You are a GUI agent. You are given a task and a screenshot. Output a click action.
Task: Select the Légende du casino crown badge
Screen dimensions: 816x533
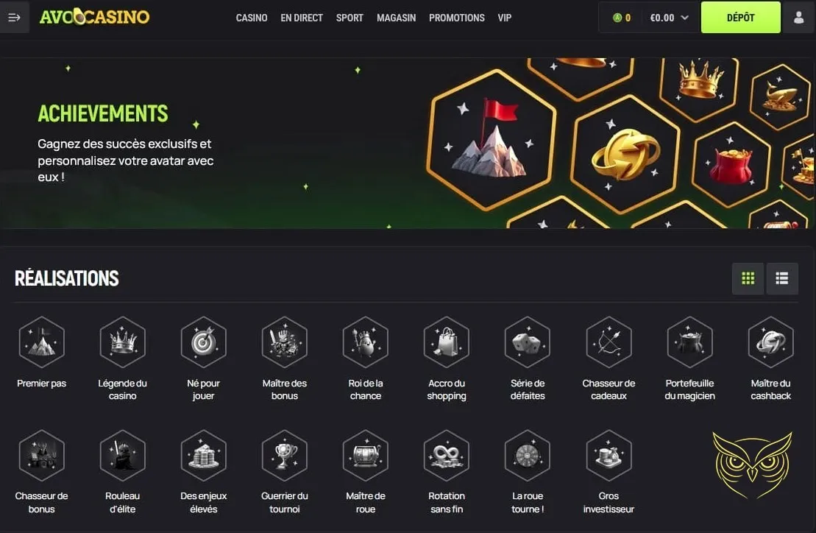click(123, 342)
